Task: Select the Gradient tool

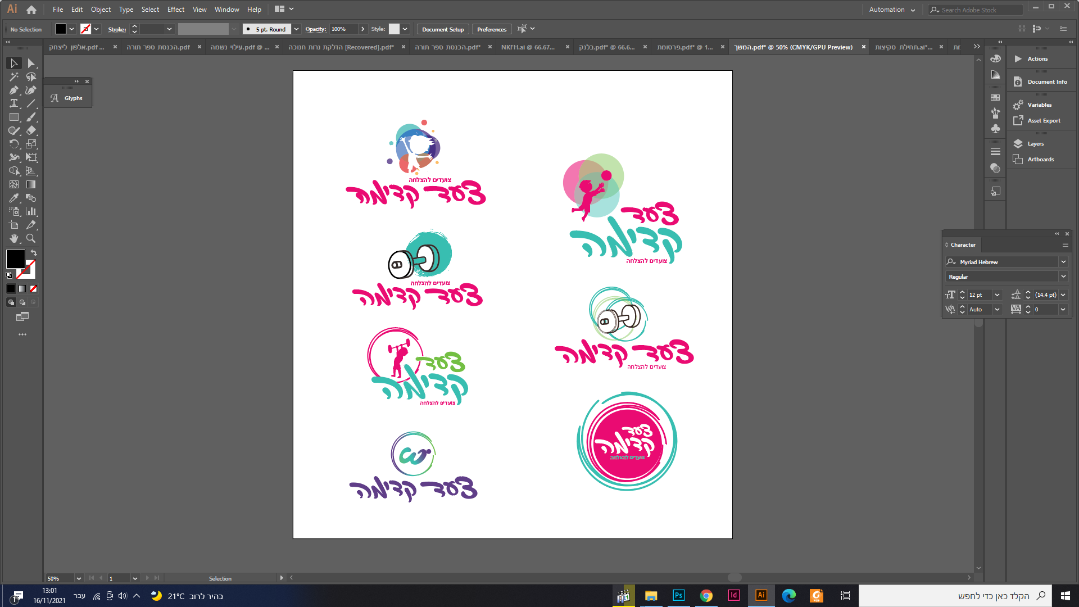Action: pos(31,185)
